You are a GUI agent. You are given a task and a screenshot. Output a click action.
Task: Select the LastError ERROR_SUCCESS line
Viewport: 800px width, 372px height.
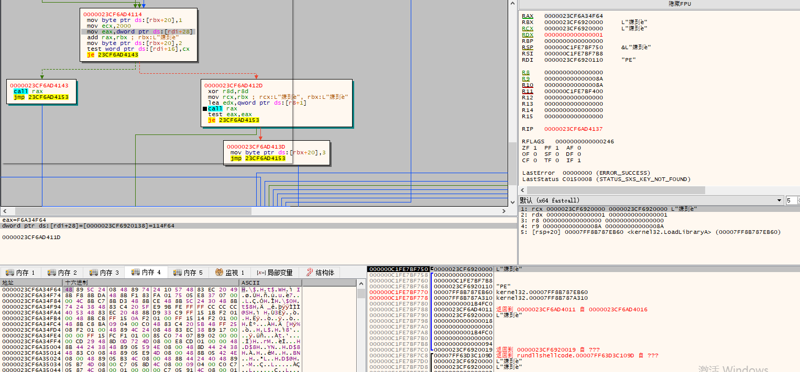pyautogui.click(x=586, y=173)
